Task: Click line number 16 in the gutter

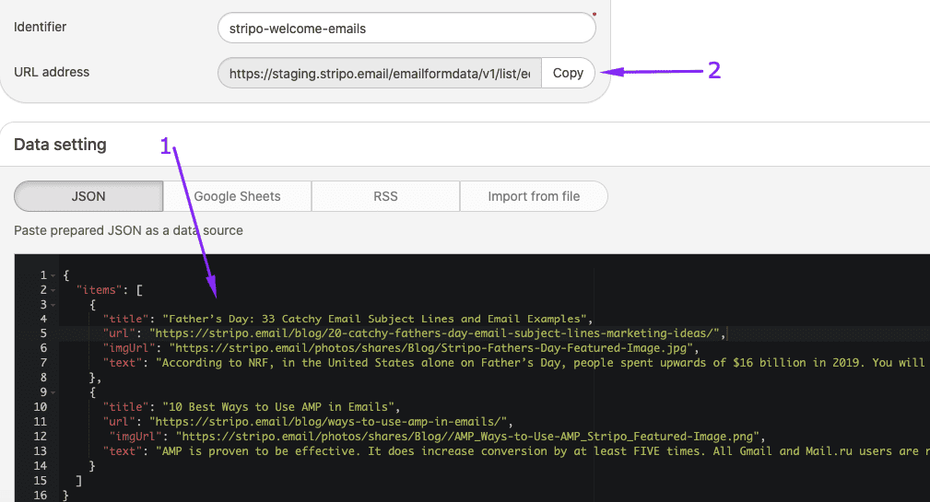Action: 41,495
